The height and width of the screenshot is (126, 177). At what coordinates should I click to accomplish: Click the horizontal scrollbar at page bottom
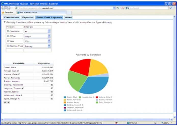point(87,119)
